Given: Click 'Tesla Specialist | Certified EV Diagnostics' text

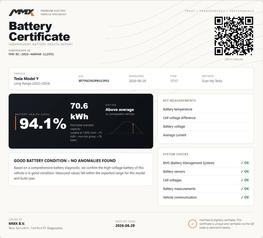Looking at the screenshot, I should pyautogui.click(x=36, y=228).
